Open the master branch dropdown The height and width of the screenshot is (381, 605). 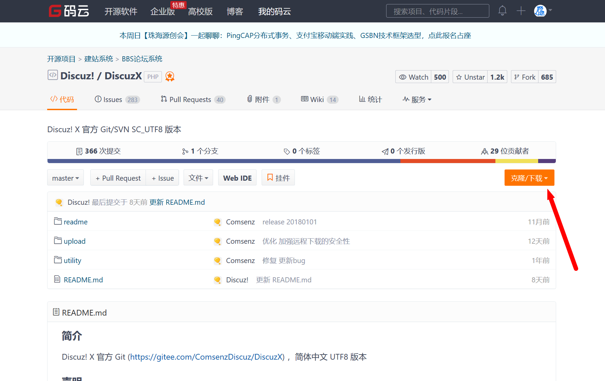tap(65, 178)
